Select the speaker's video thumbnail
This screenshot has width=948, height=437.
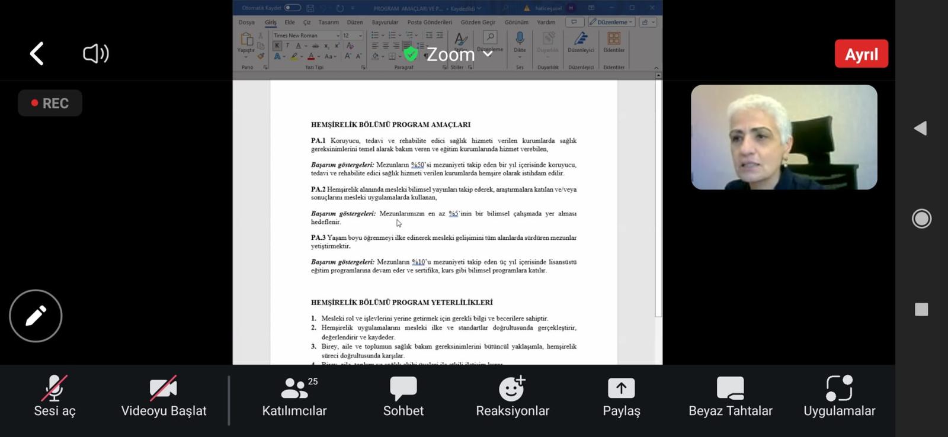783,137
